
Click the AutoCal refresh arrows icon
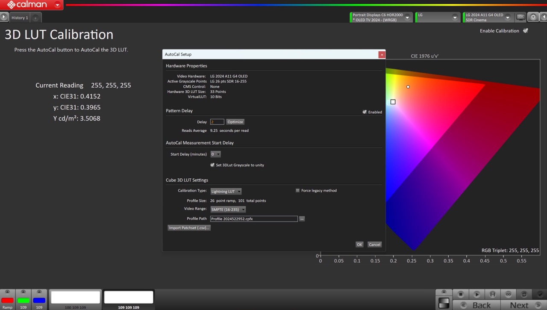[524, 294]
